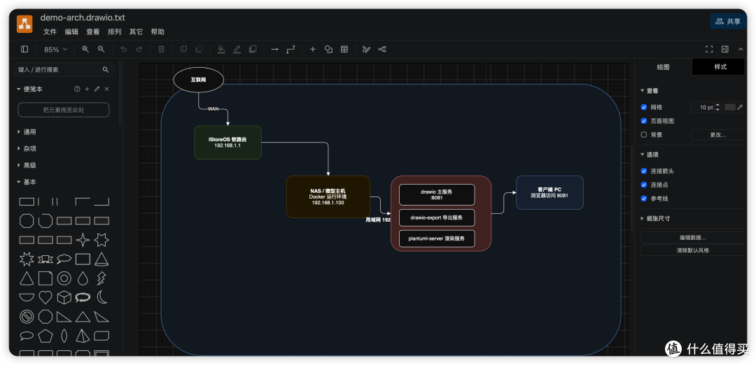
Task: Open the 帮助 menu
Action: pos(157,31)
